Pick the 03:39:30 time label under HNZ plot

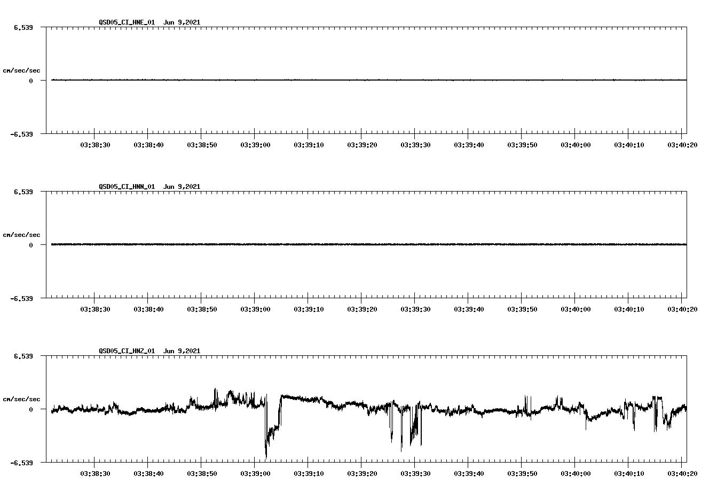[x=415, y=473]
